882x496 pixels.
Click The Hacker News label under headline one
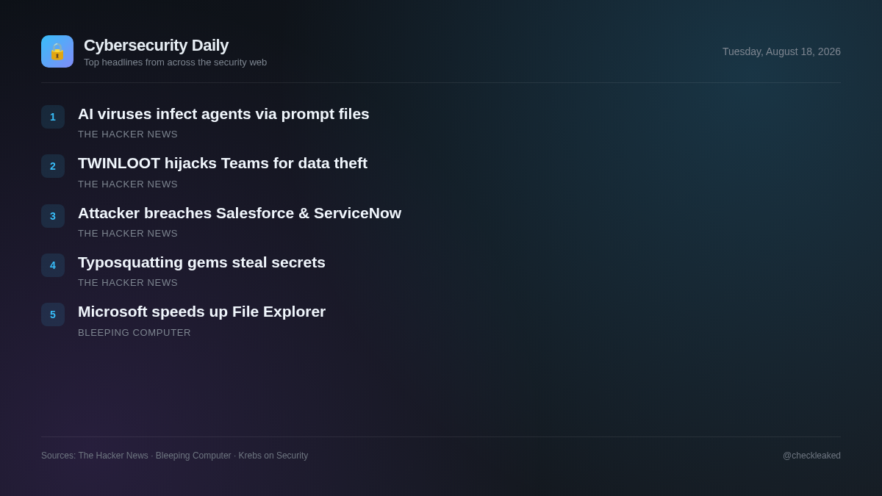(128, 134)
